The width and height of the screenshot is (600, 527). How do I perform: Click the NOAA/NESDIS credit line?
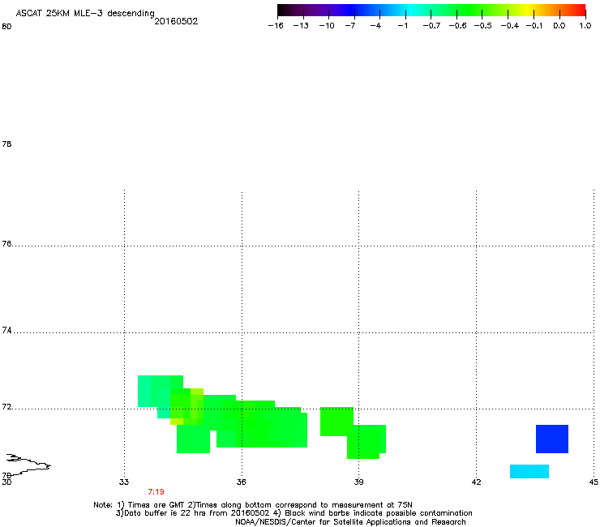(350, 522)
